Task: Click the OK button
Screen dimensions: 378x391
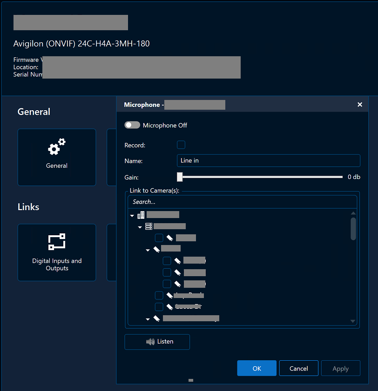Action: [x=256, y=368]
